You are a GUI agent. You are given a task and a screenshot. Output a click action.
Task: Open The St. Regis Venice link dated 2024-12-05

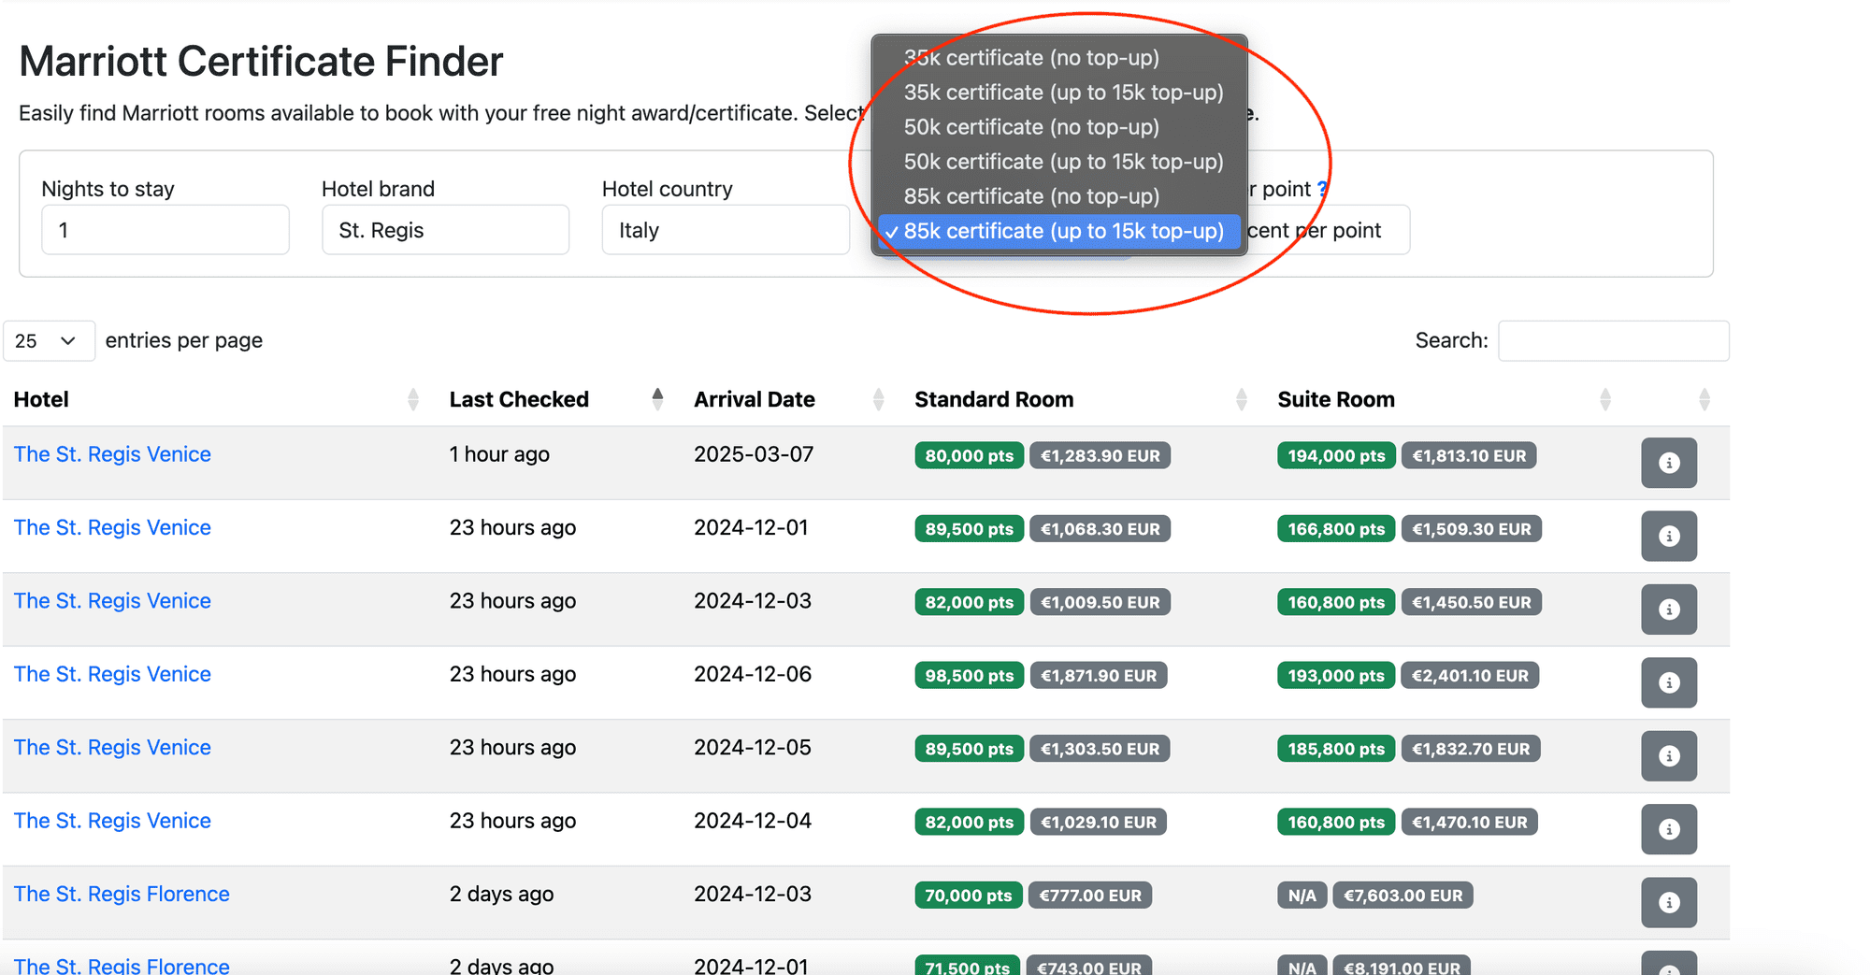pyautogui.click(x=112, y=748)
